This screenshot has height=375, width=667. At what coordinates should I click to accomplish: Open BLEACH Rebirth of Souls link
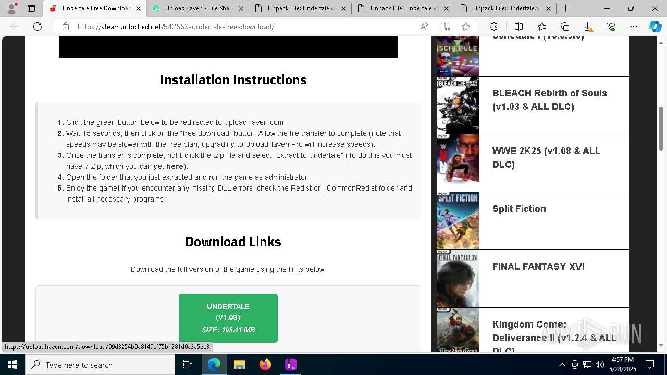[x=549, y=100]
